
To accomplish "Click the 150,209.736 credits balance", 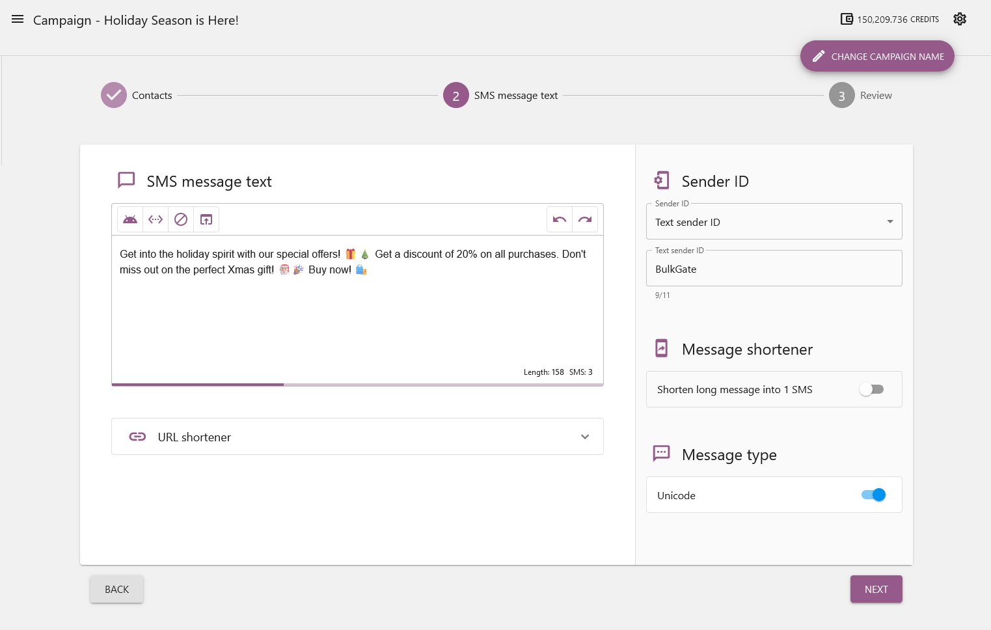I will pos(898,20).
